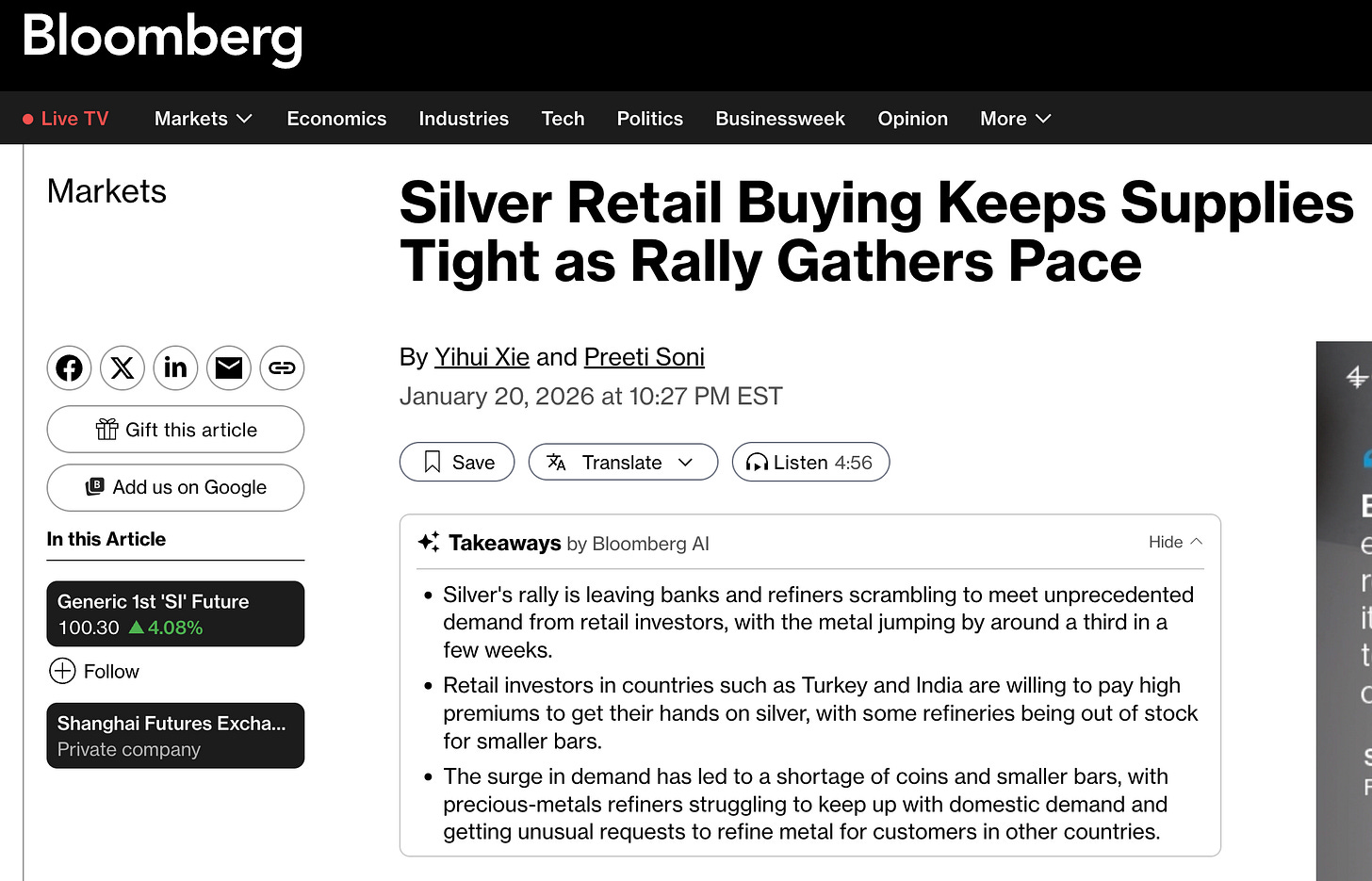Expand the Markets menu

coord(203,119)
